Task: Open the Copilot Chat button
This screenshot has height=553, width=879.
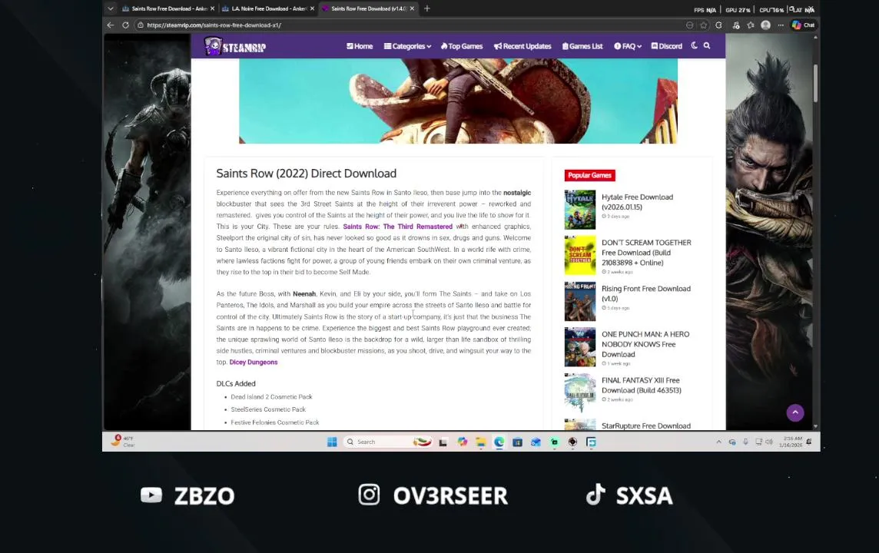Action: 803,25
